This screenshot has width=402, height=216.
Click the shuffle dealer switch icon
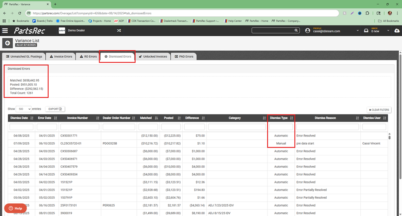click(x=119, y=31)
